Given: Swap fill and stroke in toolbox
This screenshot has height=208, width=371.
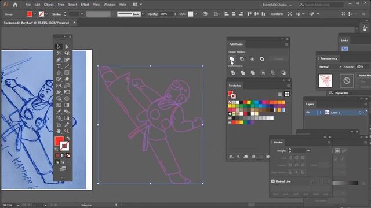Looking at the screenshot, I should pyautogui.click(x=68, y=138).
